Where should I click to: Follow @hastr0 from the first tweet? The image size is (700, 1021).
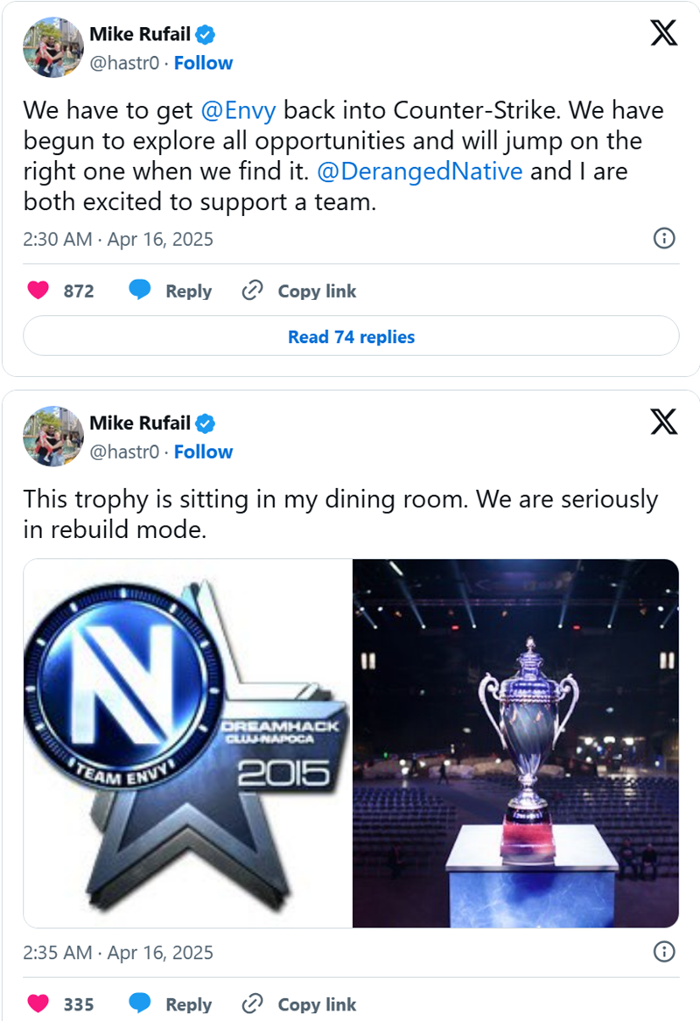(x=203, y=63)
